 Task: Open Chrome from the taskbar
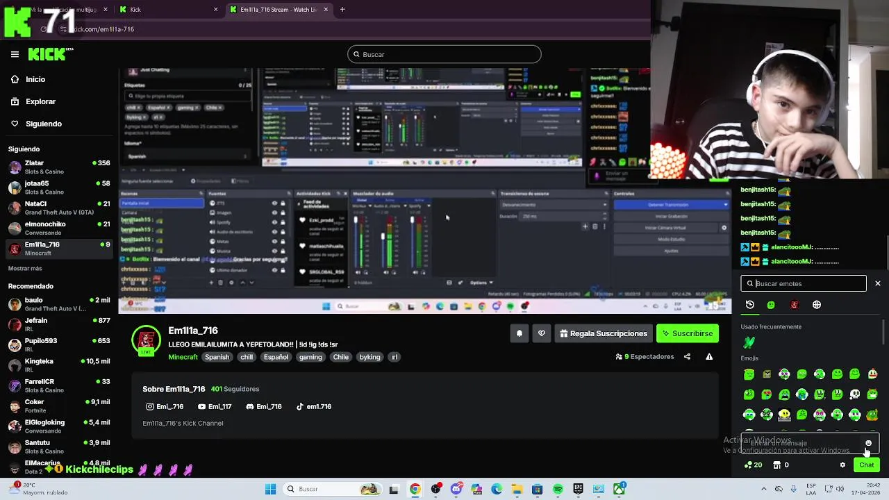click(415, 489)
